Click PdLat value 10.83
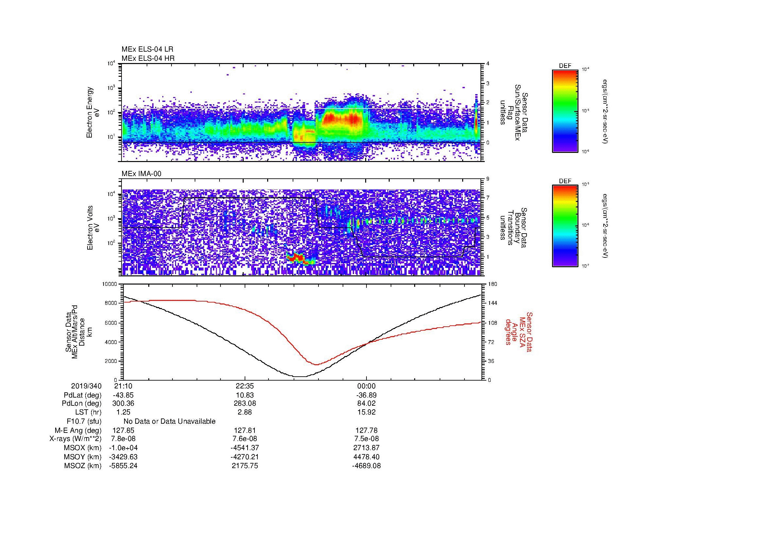The width and height of the screenshot is (764, 540). click(245, 395)
